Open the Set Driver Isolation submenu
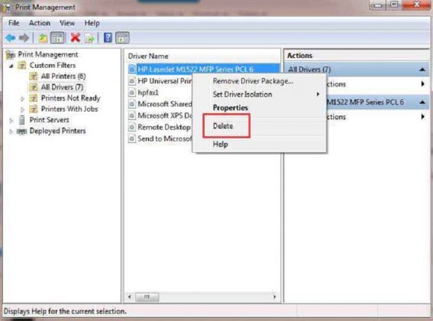433x321 pixels. (243, 94)
